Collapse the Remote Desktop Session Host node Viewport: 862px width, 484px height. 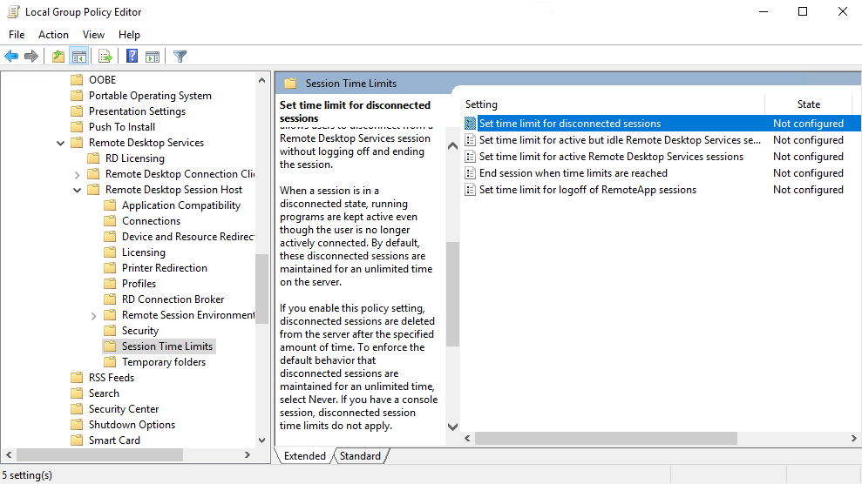point(77,190)
